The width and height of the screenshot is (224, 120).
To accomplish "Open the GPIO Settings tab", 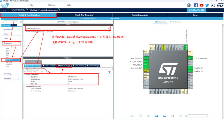I will 93,66.
